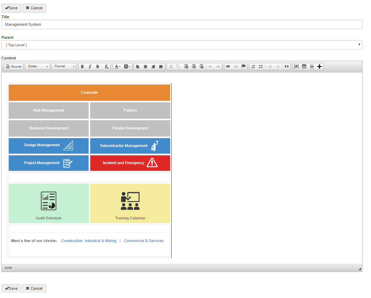
Task: Toggle bold formatting in editor toolbar
Action: pyautogui.click(x=82, y=67)
